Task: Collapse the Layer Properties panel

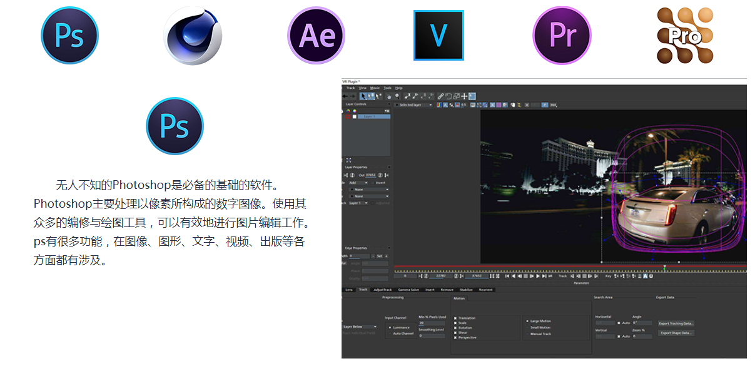Action: (x=389, y=167)
